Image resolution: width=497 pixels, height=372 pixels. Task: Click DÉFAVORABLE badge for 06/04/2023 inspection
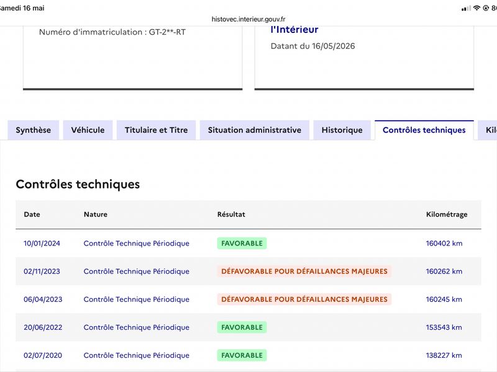click(x=304, y=299)
